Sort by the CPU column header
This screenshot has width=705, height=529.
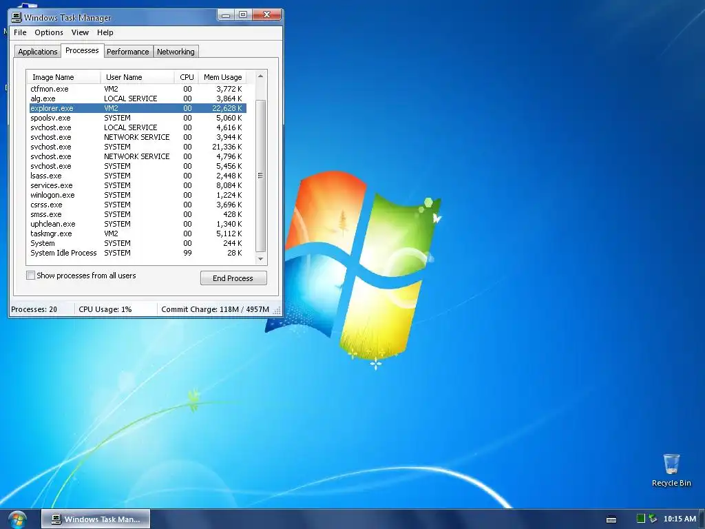pos(186,77)
